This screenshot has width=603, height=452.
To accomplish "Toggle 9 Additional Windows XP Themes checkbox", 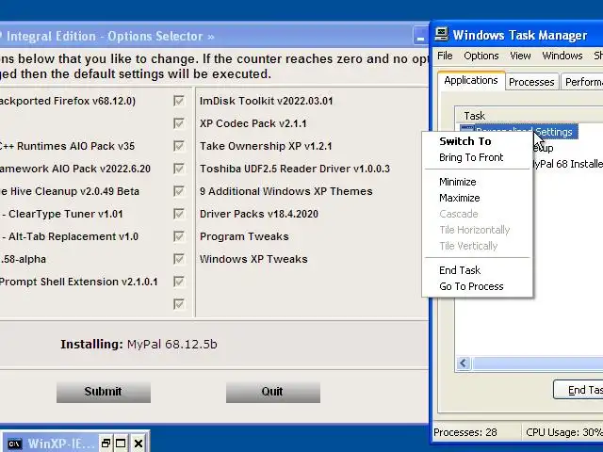I will coord(178,191).
